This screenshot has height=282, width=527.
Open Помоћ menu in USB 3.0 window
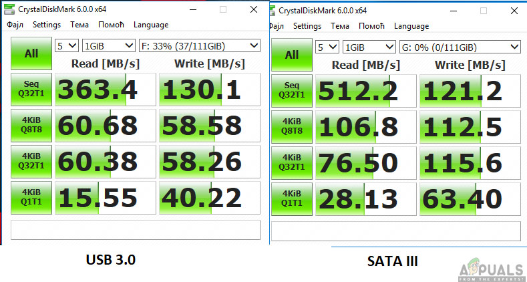111,25
